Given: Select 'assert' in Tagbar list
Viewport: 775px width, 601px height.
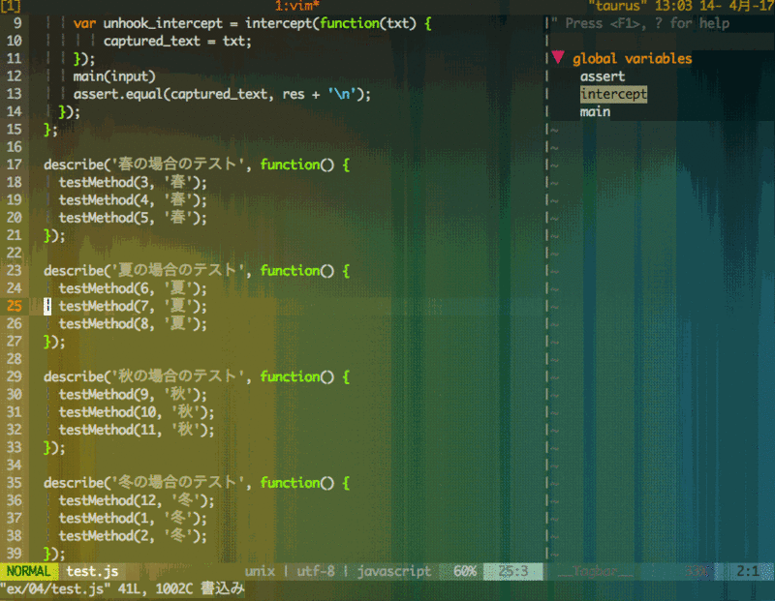Looking at the screenshot, I should pyautogui.click(x=602, y=76).
